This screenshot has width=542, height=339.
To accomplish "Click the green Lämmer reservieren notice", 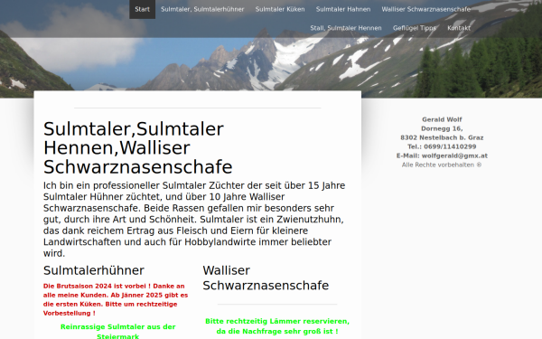I will (277, 326).
